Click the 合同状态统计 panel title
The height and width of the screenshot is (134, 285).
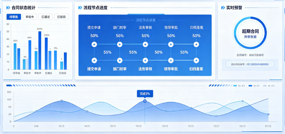pyautogui.click(x=24, y=8)
